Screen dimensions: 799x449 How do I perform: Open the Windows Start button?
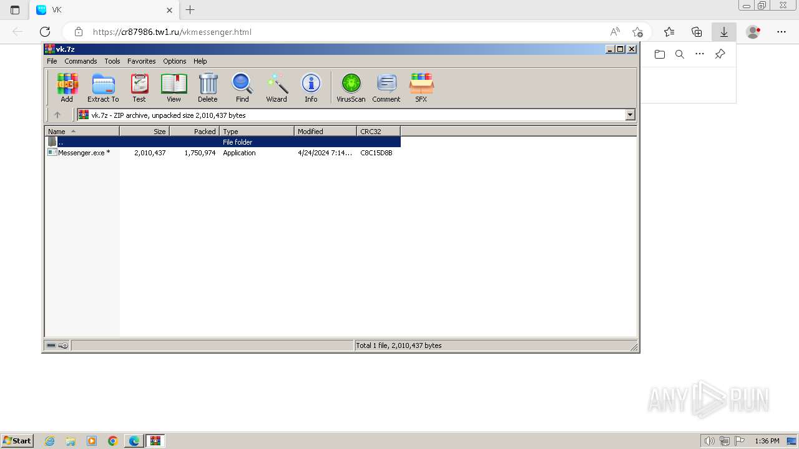pyautogui.click(x=17, y=440)
